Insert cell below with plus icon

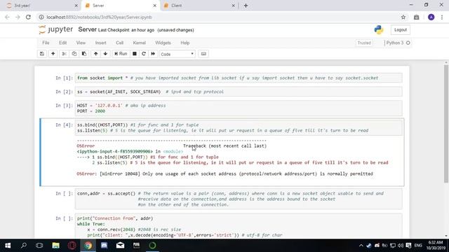click(x=53, y=54)
